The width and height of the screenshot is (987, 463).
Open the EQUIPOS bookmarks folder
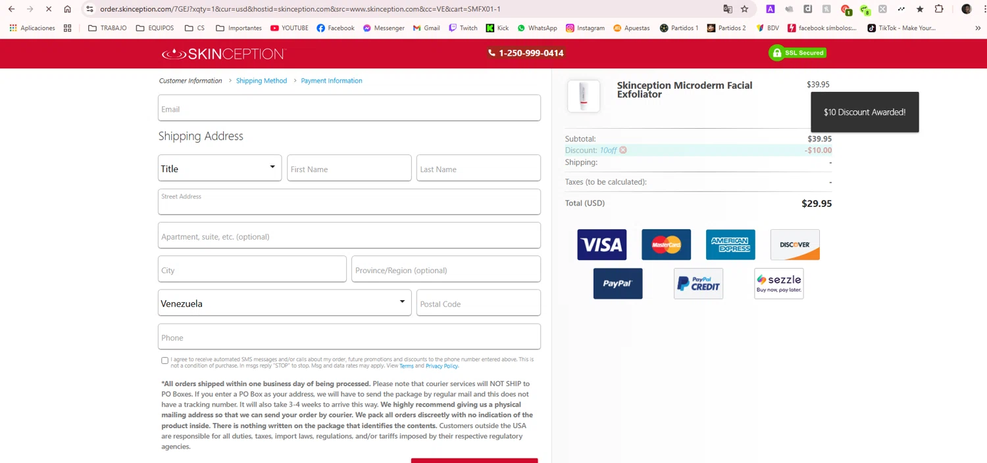[155, 28]
